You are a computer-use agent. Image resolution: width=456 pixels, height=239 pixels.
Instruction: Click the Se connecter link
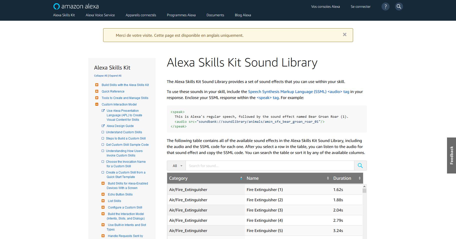pyautogui.click(x=360, y=6)
